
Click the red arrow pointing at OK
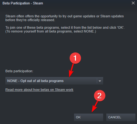95,107
